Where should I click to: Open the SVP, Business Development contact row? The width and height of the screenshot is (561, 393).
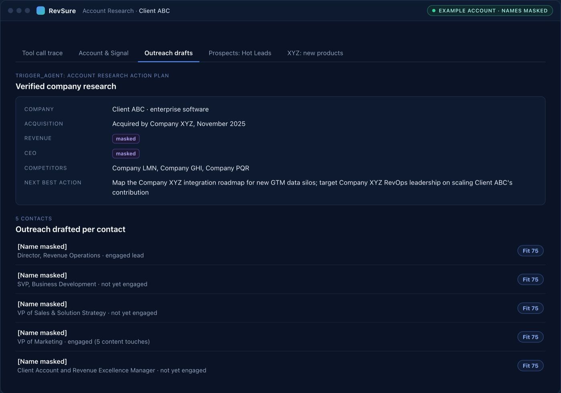[x=280, y=280]
